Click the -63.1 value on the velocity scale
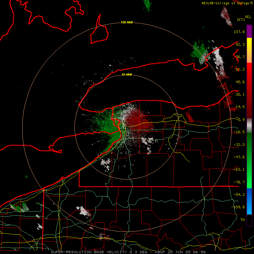This screenshot has width=254, height=254. pyautogui.click(x=239, y=170)
